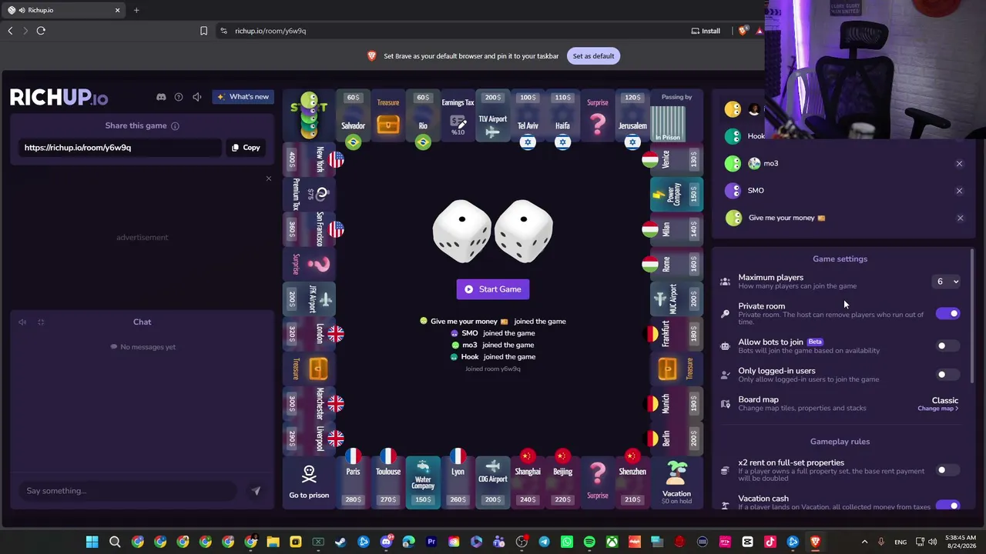Click the top Treasure chest tile
986x554 pixels.
click(388, 116)
